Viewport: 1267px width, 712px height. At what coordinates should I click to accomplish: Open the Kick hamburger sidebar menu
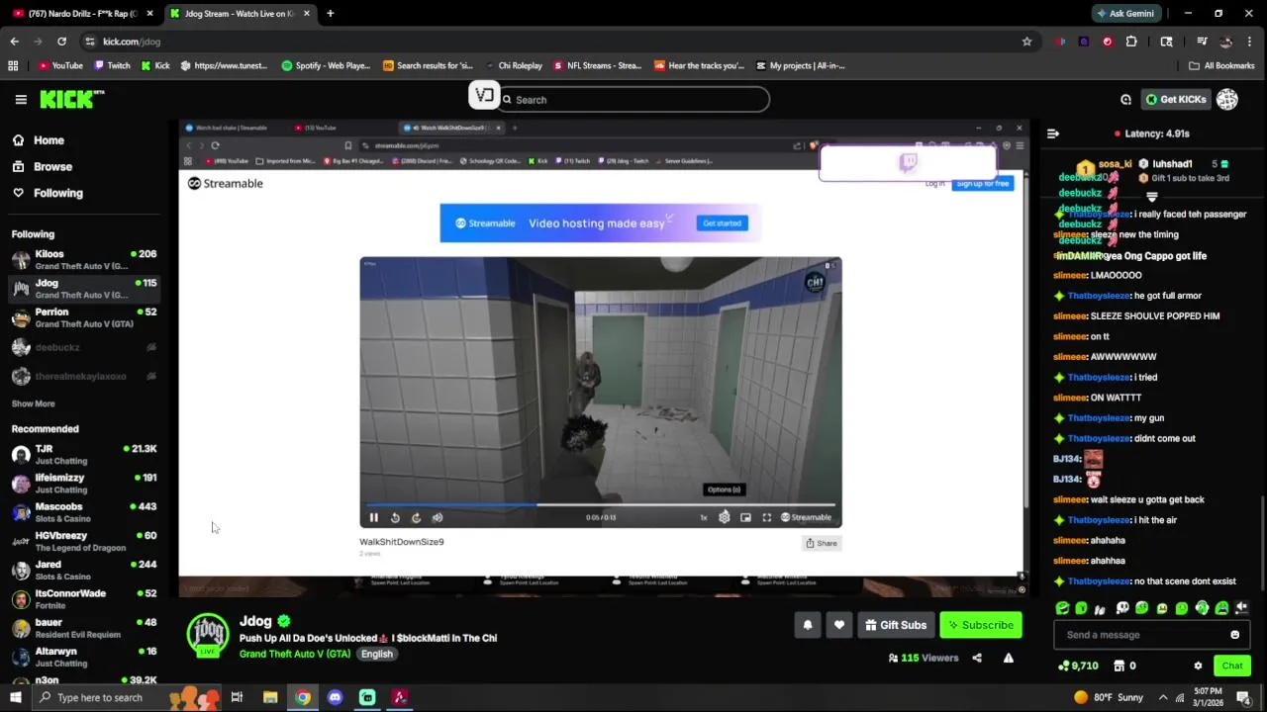21,99
